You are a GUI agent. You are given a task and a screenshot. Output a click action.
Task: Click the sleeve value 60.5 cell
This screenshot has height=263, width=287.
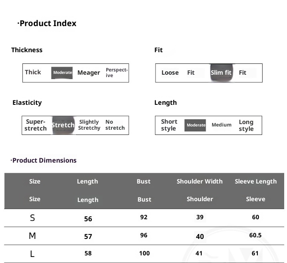tap(255, 235)
